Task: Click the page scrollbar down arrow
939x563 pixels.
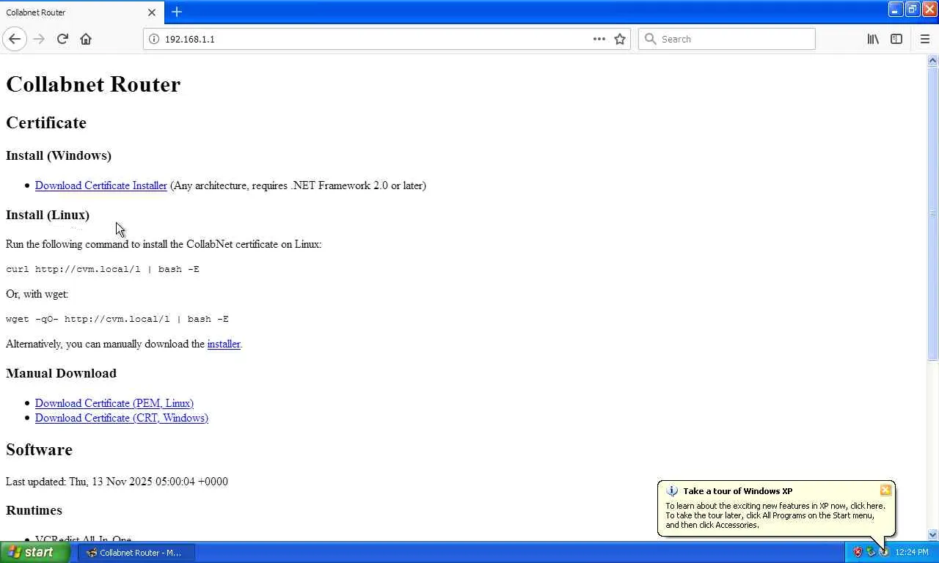Action: point(933,535)
